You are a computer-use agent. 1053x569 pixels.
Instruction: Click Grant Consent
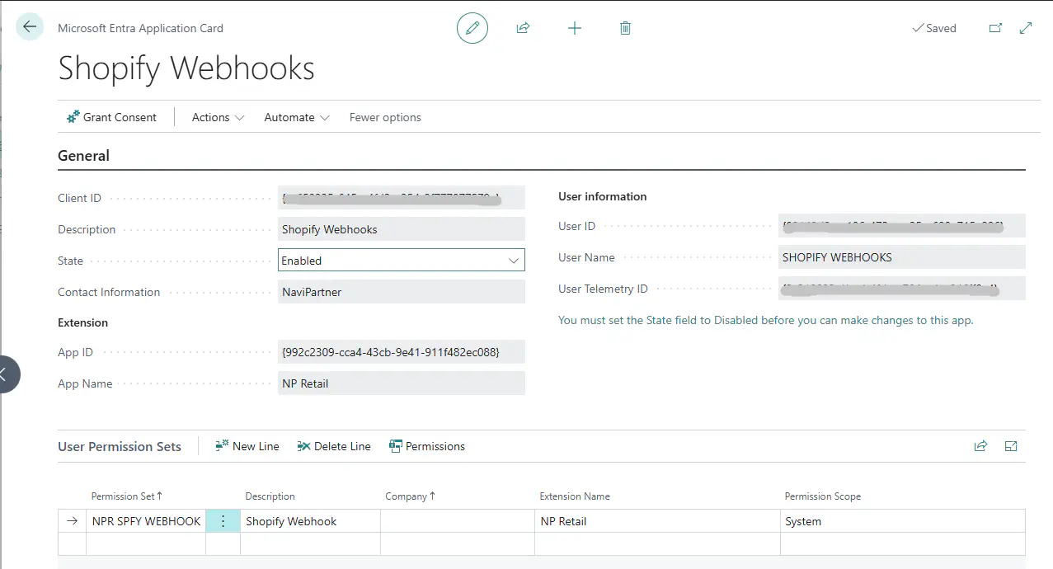point(111,117)
